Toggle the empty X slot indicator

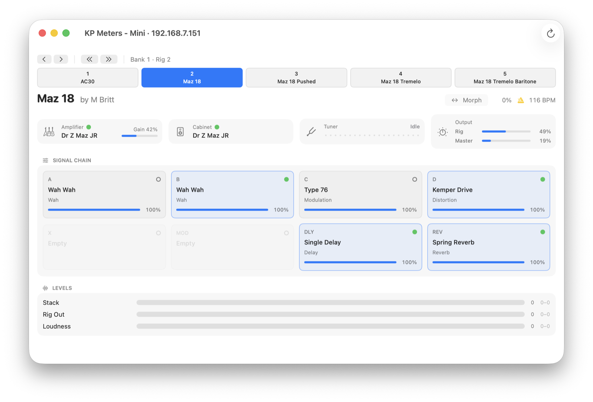click(x=158, y=233)
